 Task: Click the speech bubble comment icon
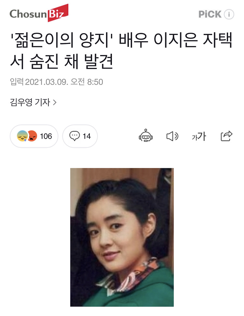click(x=75, y=136)
